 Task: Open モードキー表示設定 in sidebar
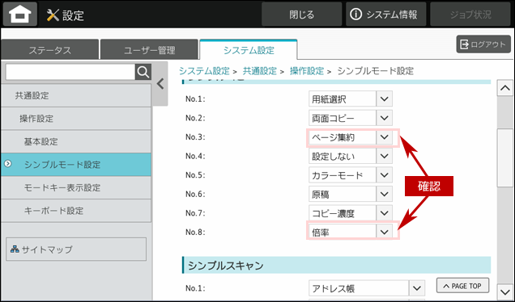coord(76,187)
